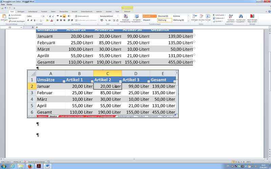Image resolution: width=271 pixels, height=169 pixels.
Task: Center text horizontally
Action: (61, 20)
